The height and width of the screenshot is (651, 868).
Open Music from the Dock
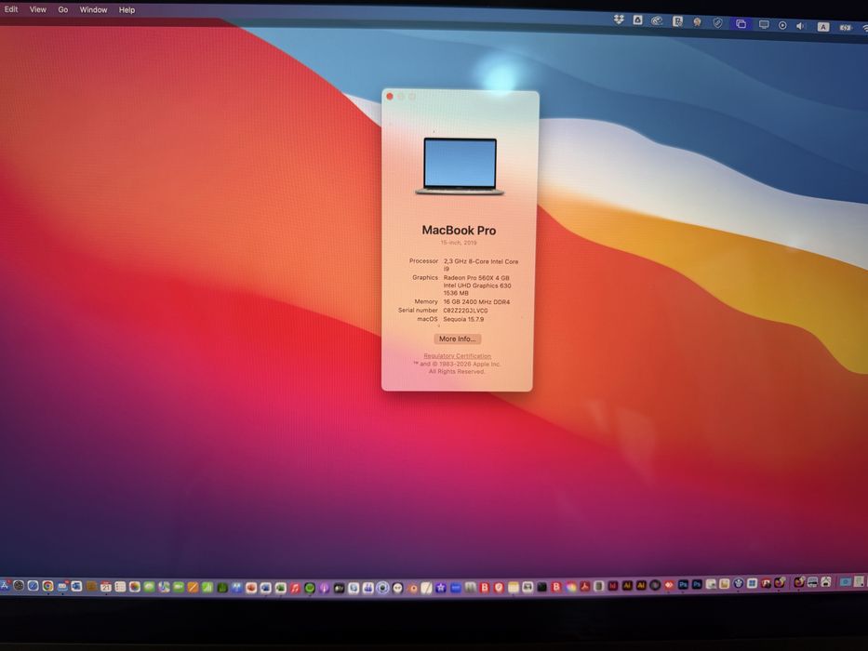pyautogui.click(x=295, y=588)
